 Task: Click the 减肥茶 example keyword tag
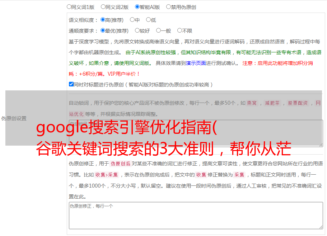[272, 103]
